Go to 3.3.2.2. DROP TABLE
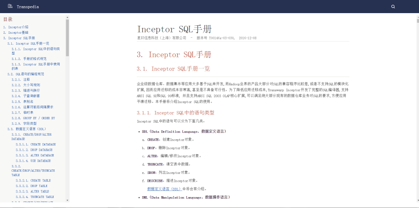419x208 pixels. click(32, 186)
